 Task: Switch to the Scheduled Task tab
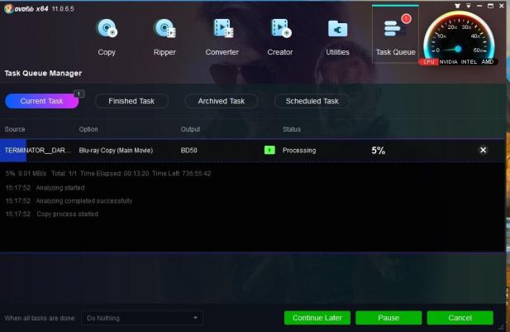click(x=312, y=101)
